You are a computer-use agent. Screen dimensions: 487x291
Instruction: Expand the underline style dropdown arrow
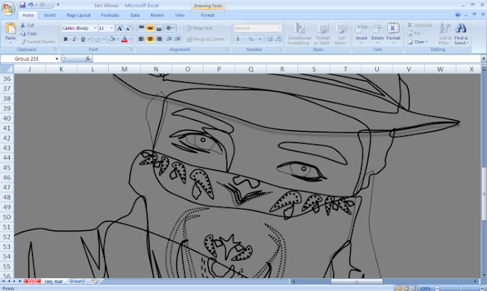[x=89, y=39]
